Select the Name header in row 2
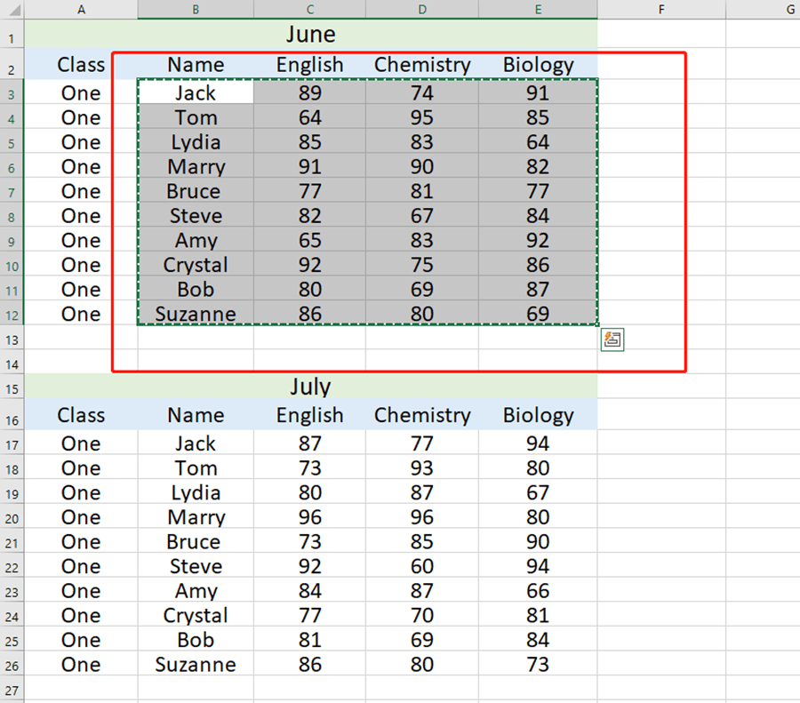The width and height of the screenshot is (800, 703). tap(196, 64)
